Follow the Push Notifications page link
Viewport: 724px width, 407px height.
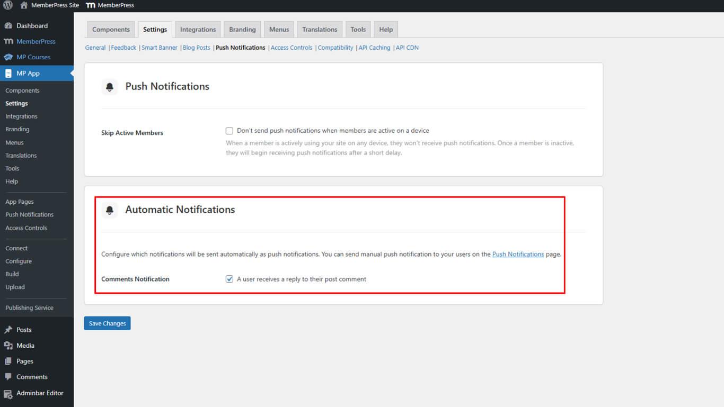pos(518,254)
